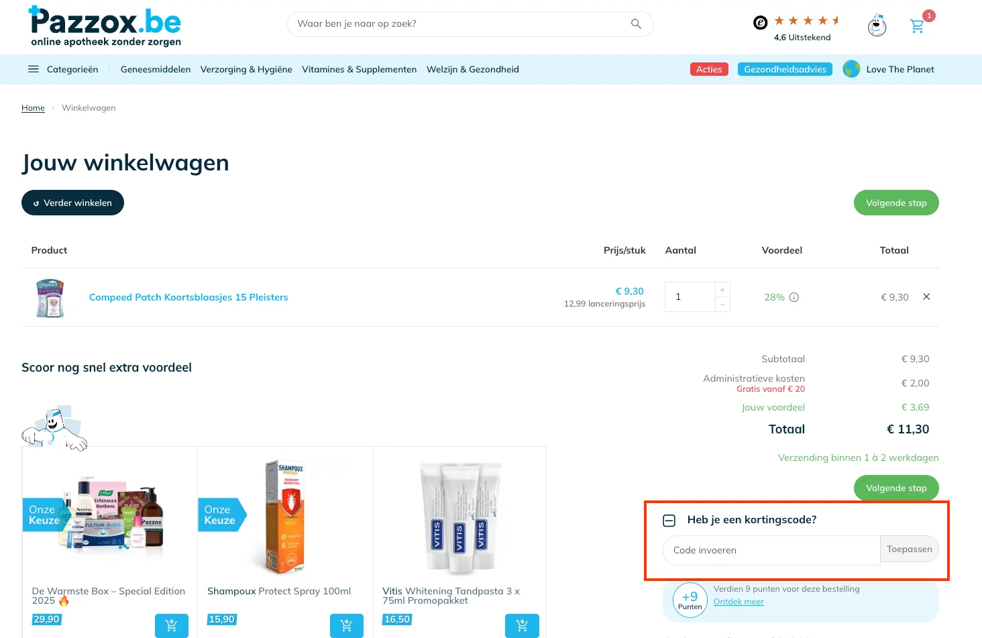Click the mascot account icon
Viewport: 982px width, 638px height.
tap(877, 26)
